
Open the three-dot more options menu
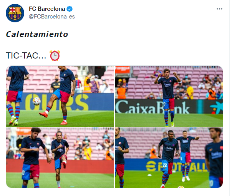coord(219,9)
